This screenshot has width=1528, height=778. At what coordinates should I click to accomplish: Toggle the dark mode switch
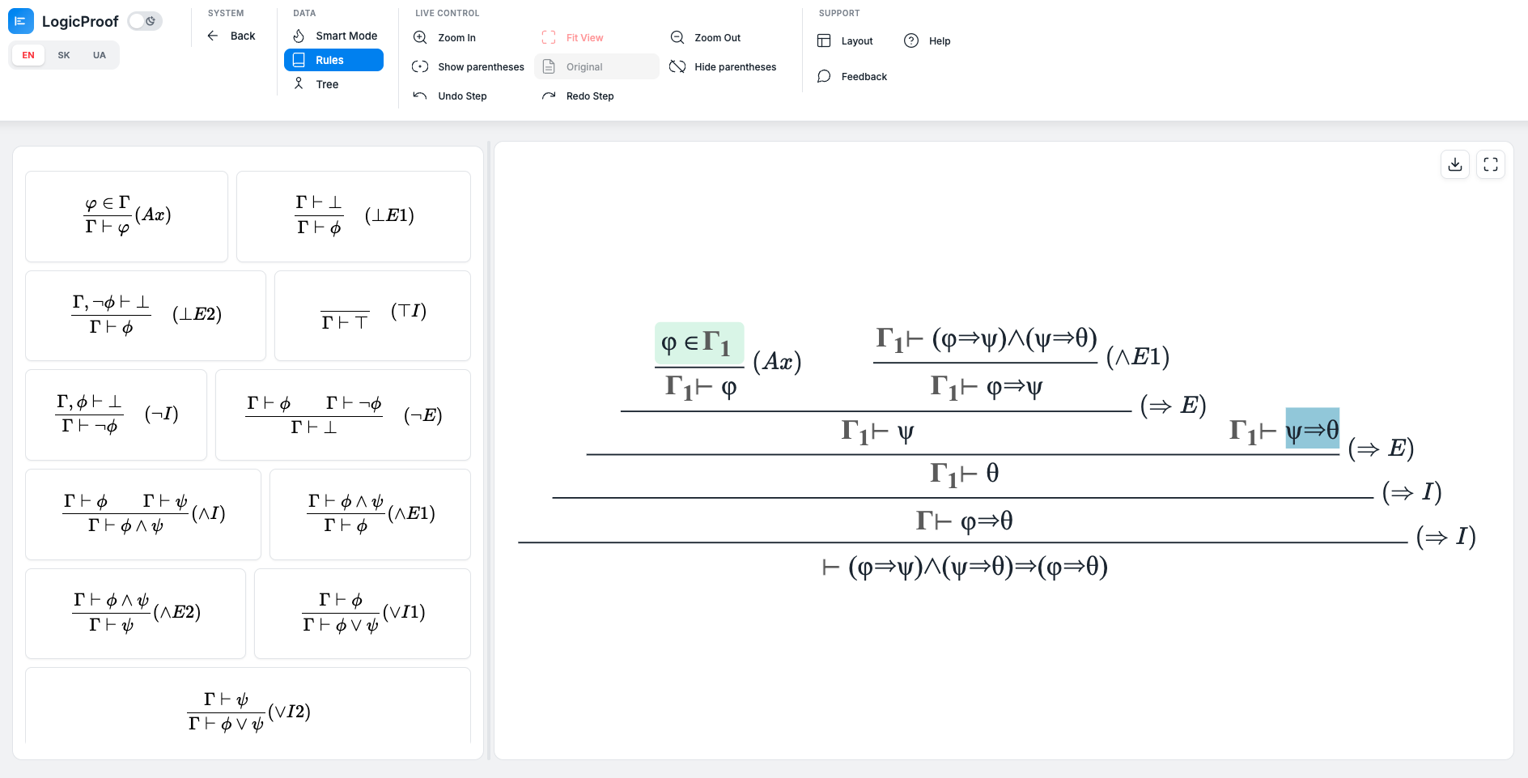click(x=146, y=21)
